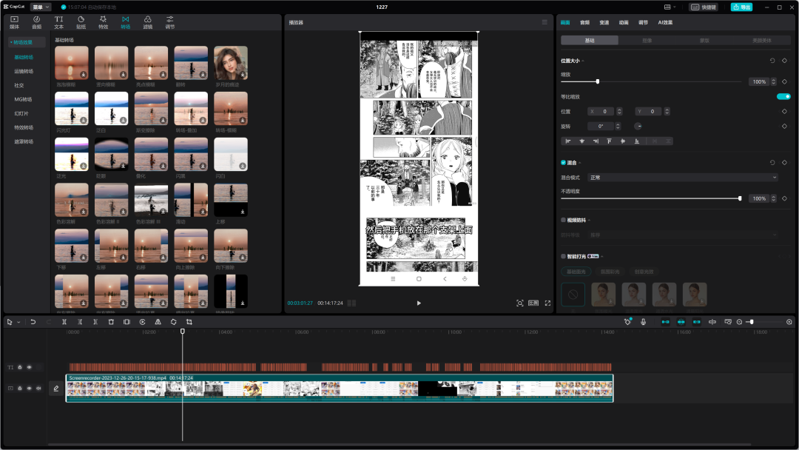Click the play button in the player
Image resolution: width=799 pixels, height=450 pixels.
(419, 303)
